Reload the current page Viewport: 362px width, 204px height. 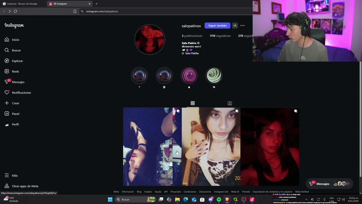(16, 11)
